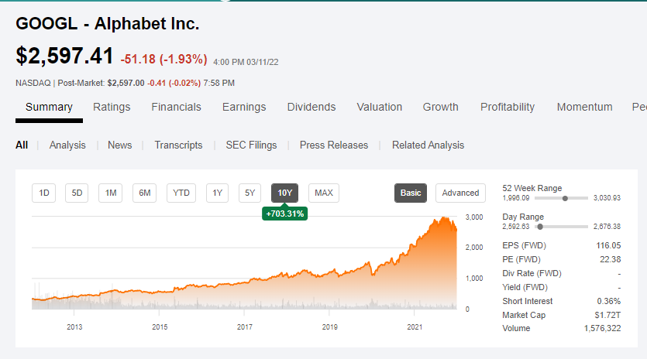Screen dimensions: 647x359
Task: Click the timestamp 4:00 PM 03/11/22
Action: (x=246, y=62)
